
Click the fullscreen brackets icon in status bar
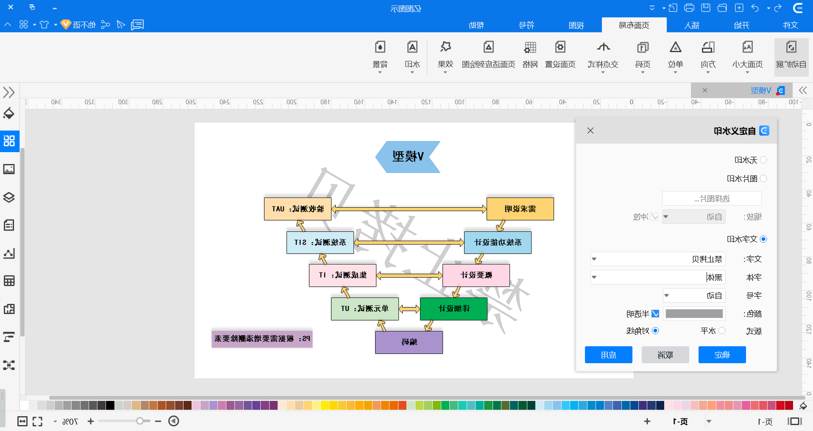point(37,421)
